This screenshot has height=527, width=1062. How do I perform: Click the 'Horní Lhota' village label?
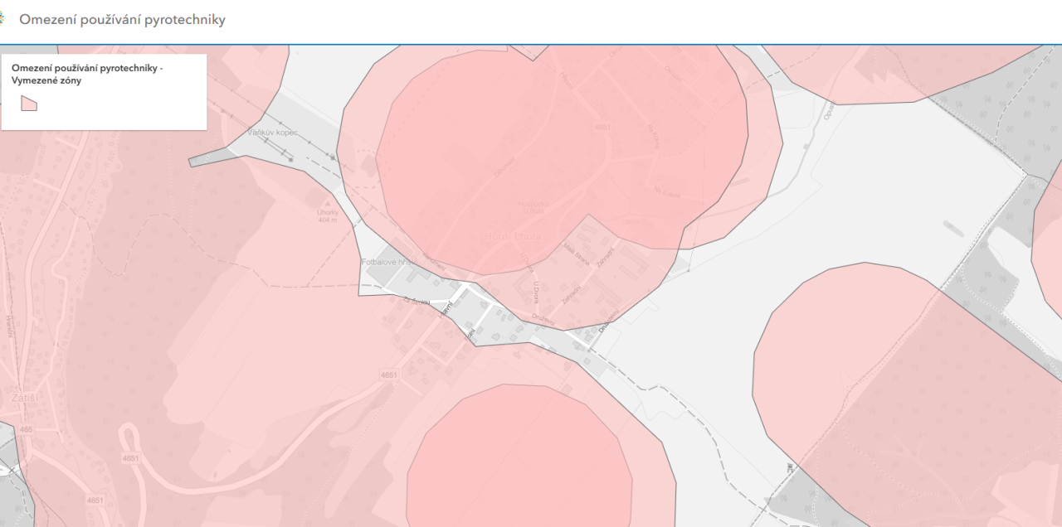tap(512, 237)
